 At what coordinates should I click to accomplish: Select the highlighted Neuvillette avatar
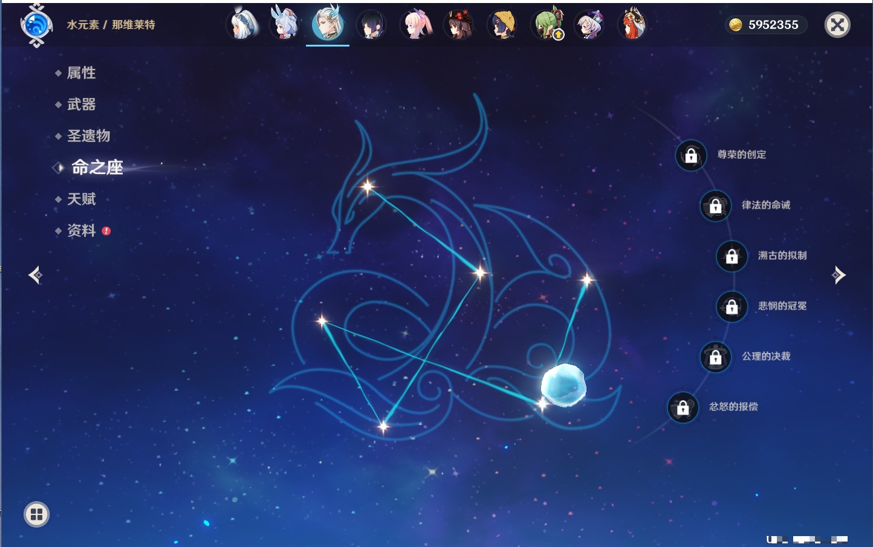click(328, 24)
